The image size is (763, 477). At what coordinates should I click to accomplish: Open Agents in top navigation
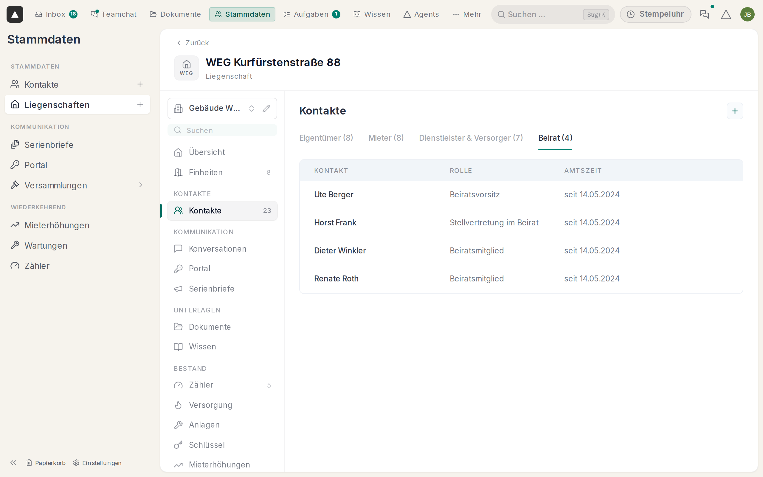(x=421, y=14)
